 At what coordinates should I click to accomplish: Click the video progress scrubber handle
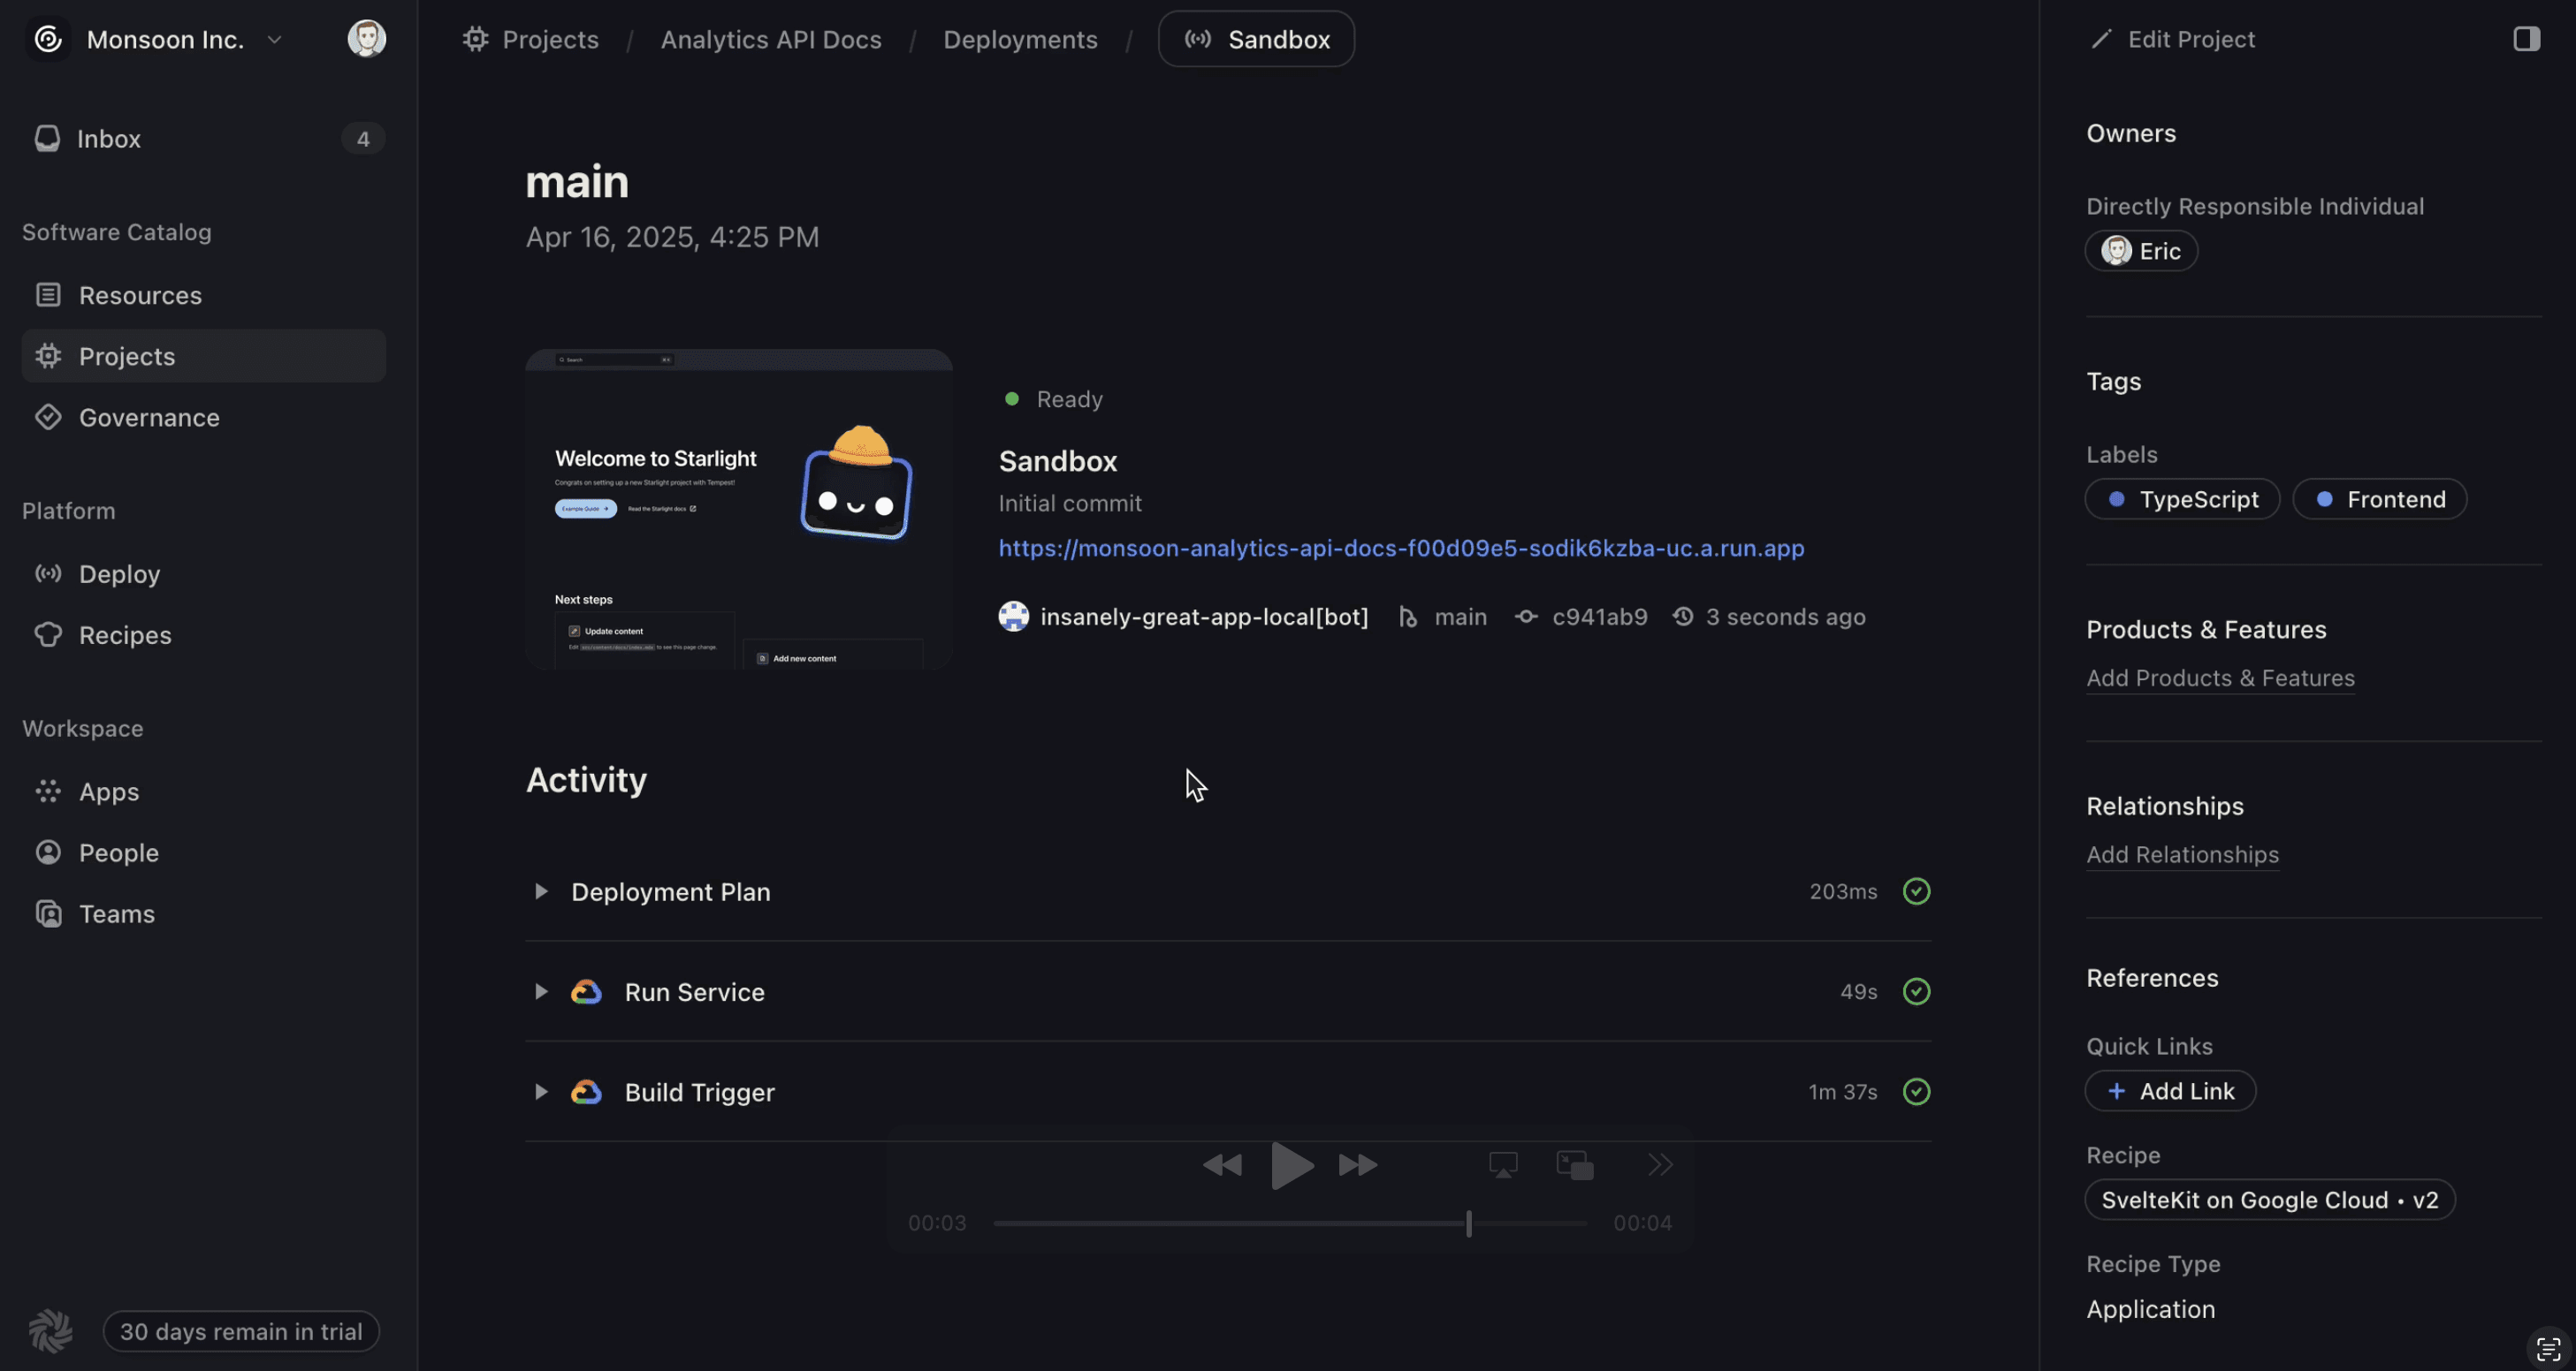(1468, 1223)
